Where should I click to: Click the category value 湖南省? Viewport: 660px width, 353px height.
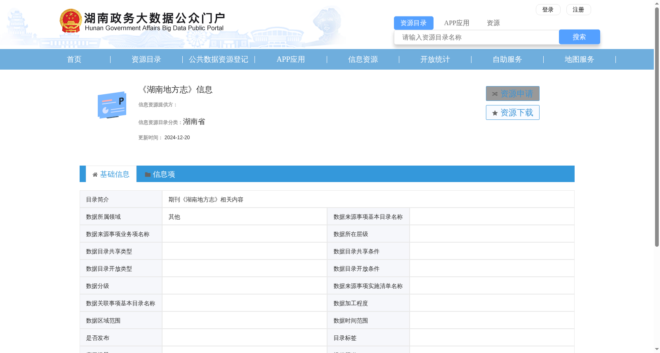(194, 122)
